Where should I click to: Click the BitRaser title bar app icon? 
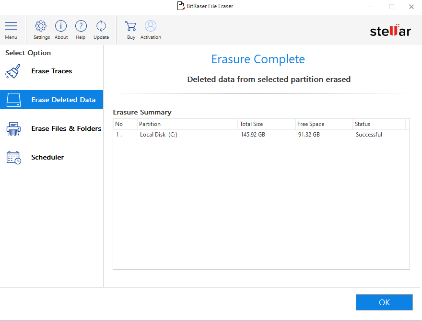[x=181, y=6]
